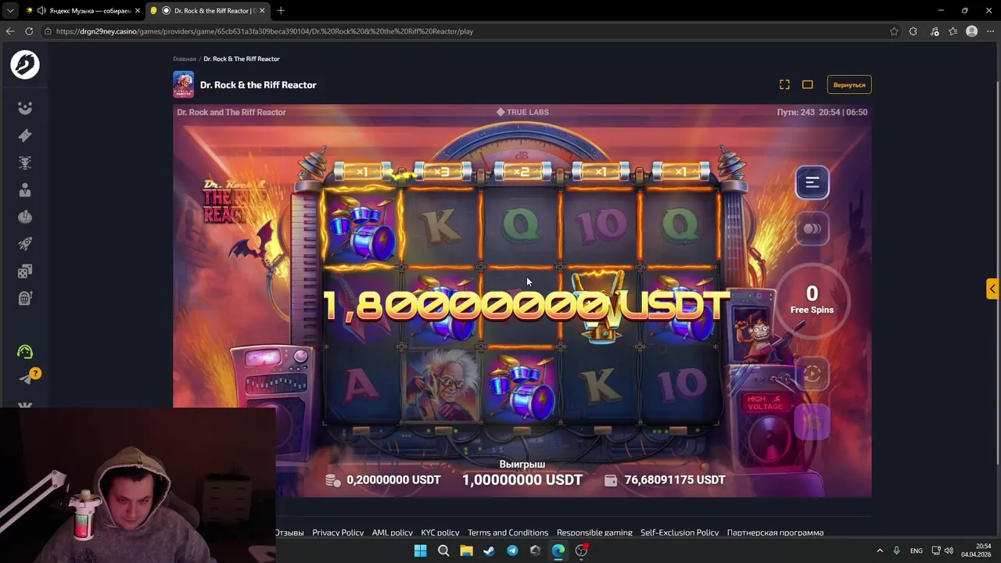Open Windows taskbar search
The image size is (1001, 563).
tap(443, 550)
